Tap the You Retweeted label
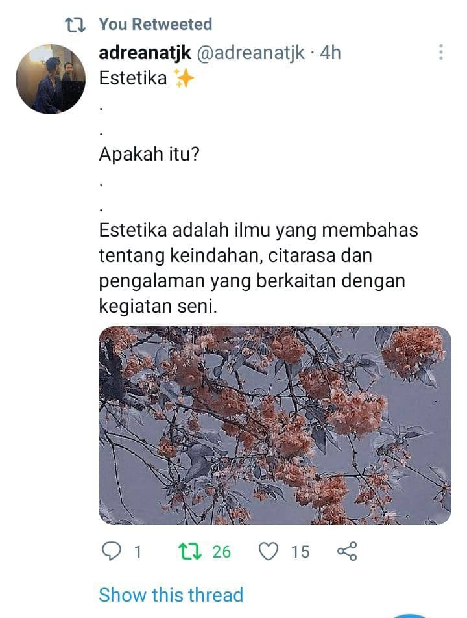 [x=156, y=24]
